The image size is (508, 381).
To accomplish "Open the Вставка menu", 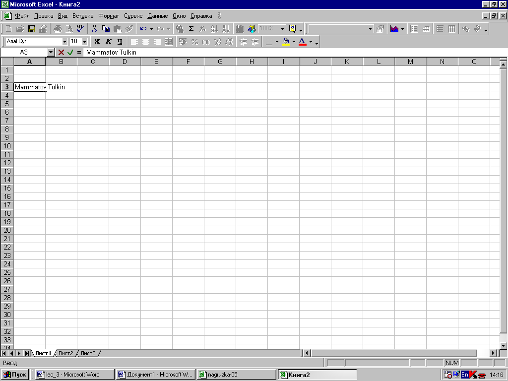I will pyautogui.click(x=83, y=16).
